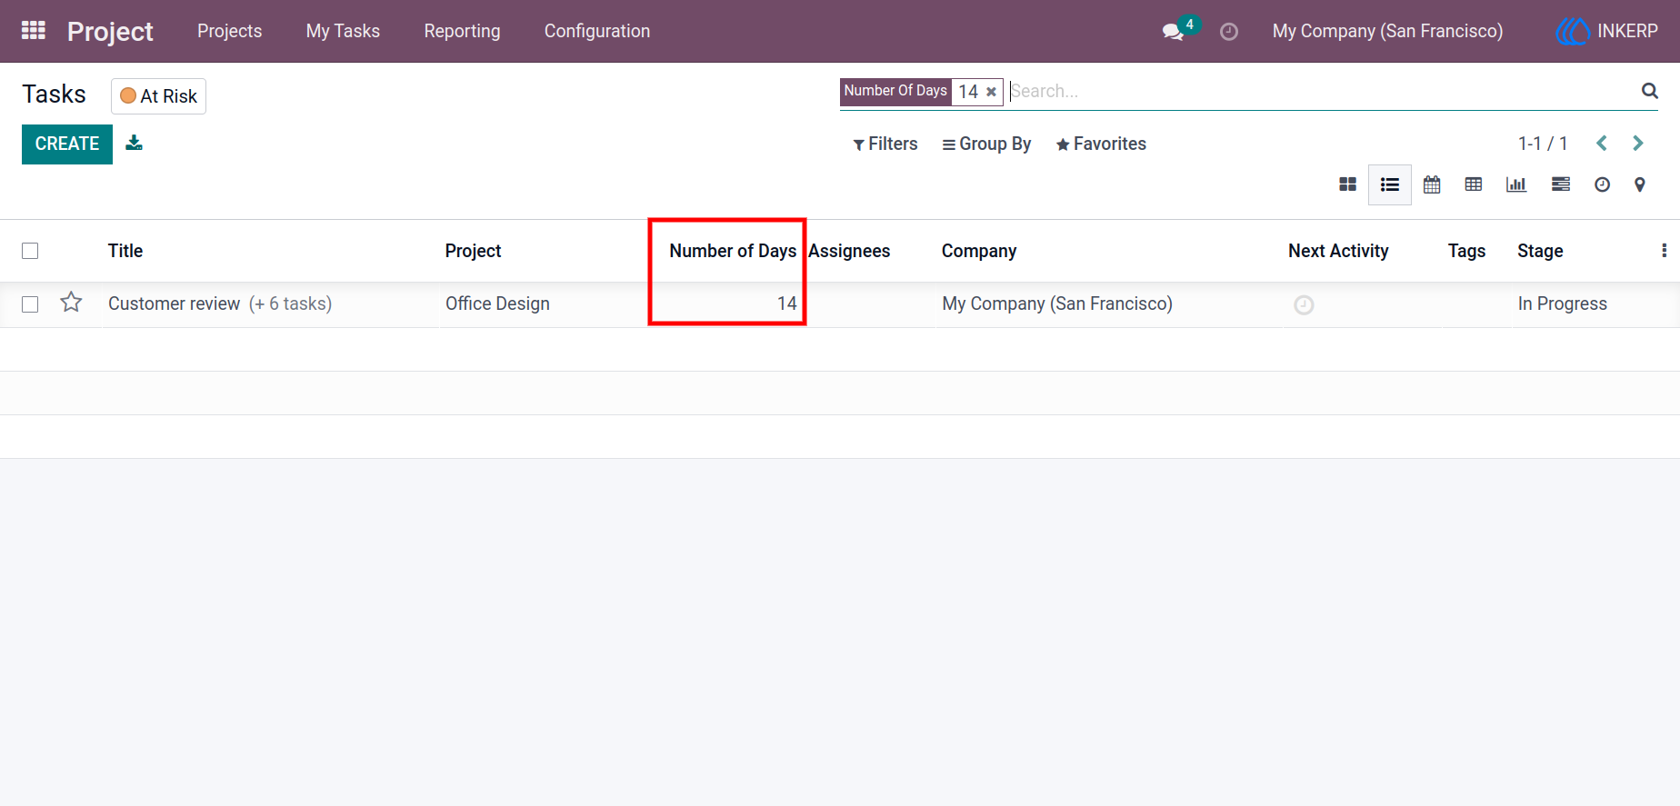The width and height of the screenshot is (1680, 806).
Task: Open the activities clock in top bar
Action: click(x=1229, y=32)
